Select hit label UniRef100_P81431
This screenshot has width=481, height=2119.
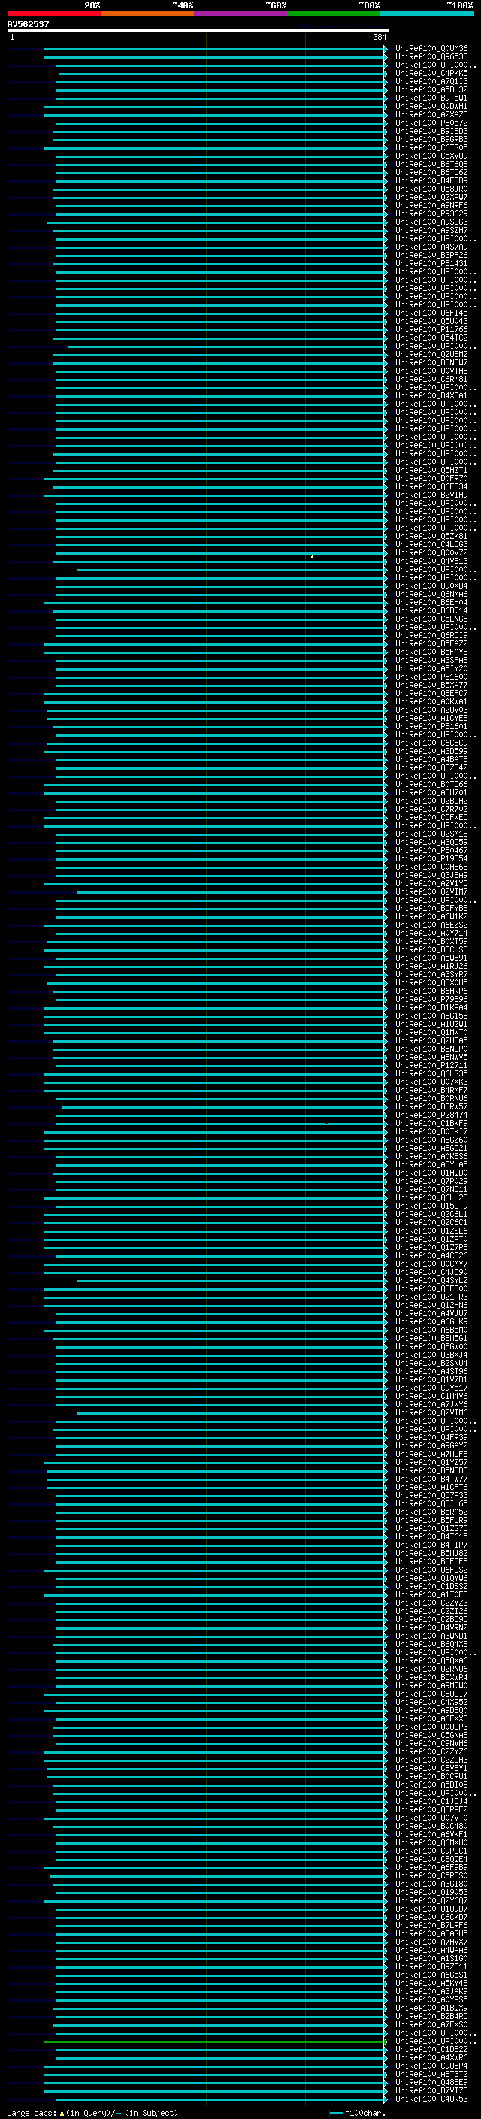click(x=431, y=263)
